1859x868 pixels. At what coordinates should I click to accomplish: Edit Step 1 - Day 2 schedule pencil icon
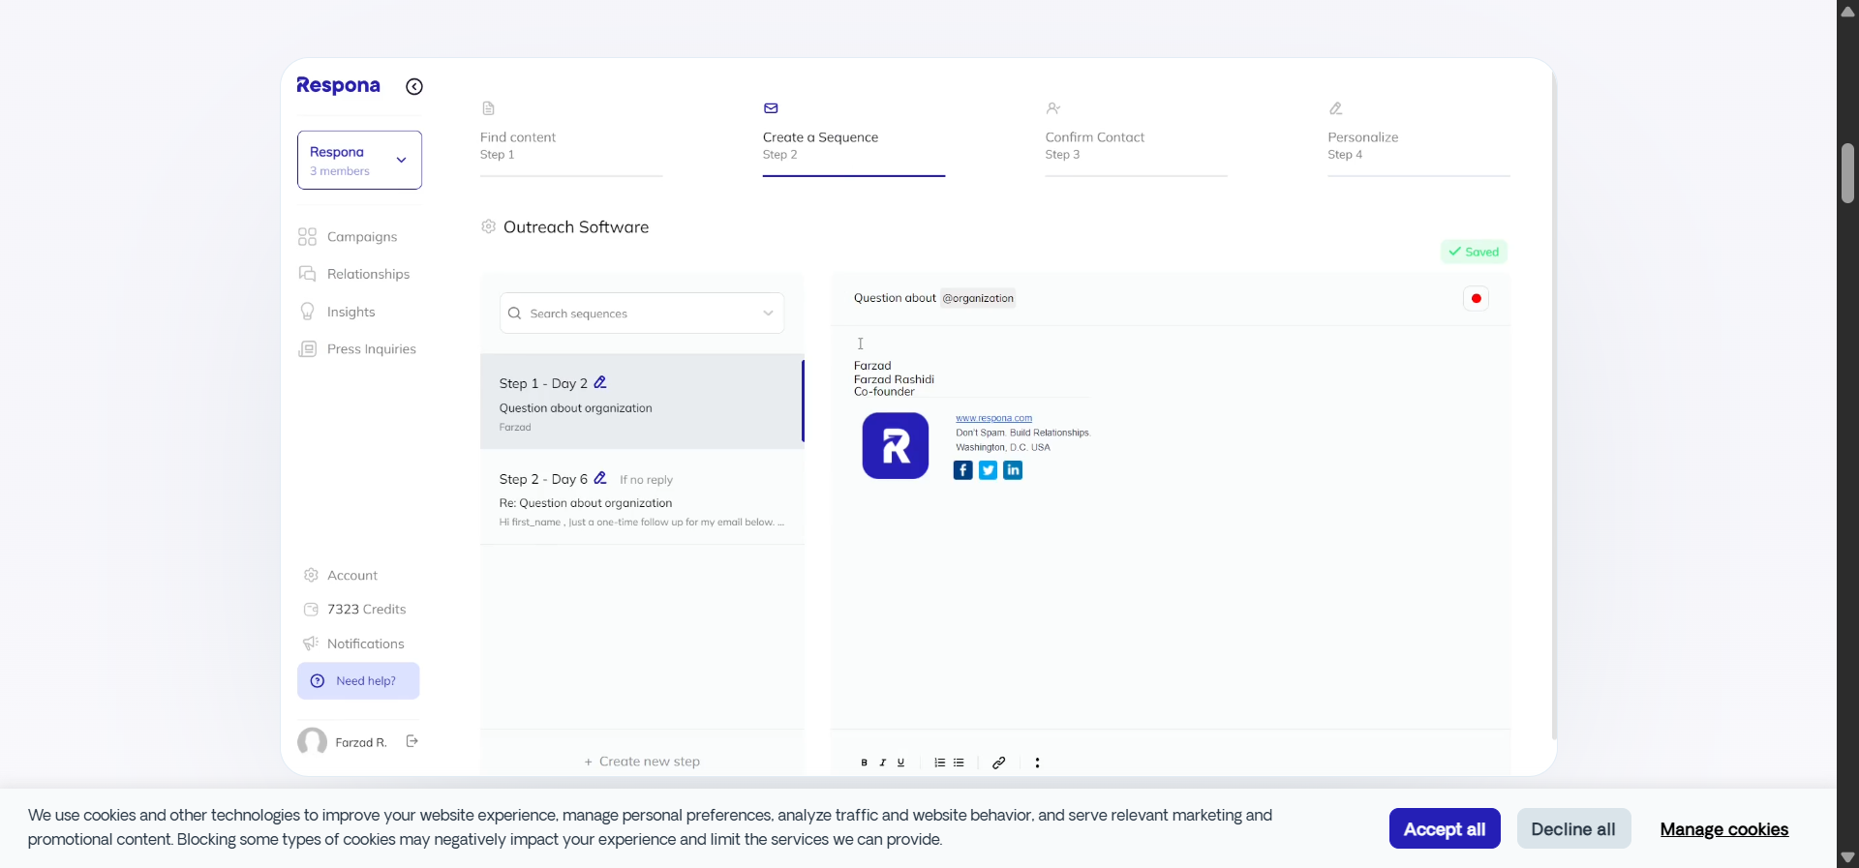(600, 383)
